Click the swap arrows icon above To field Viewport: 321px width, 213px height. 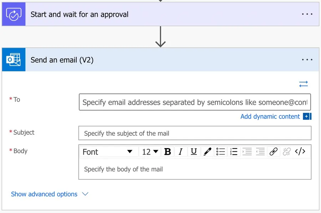304,84
